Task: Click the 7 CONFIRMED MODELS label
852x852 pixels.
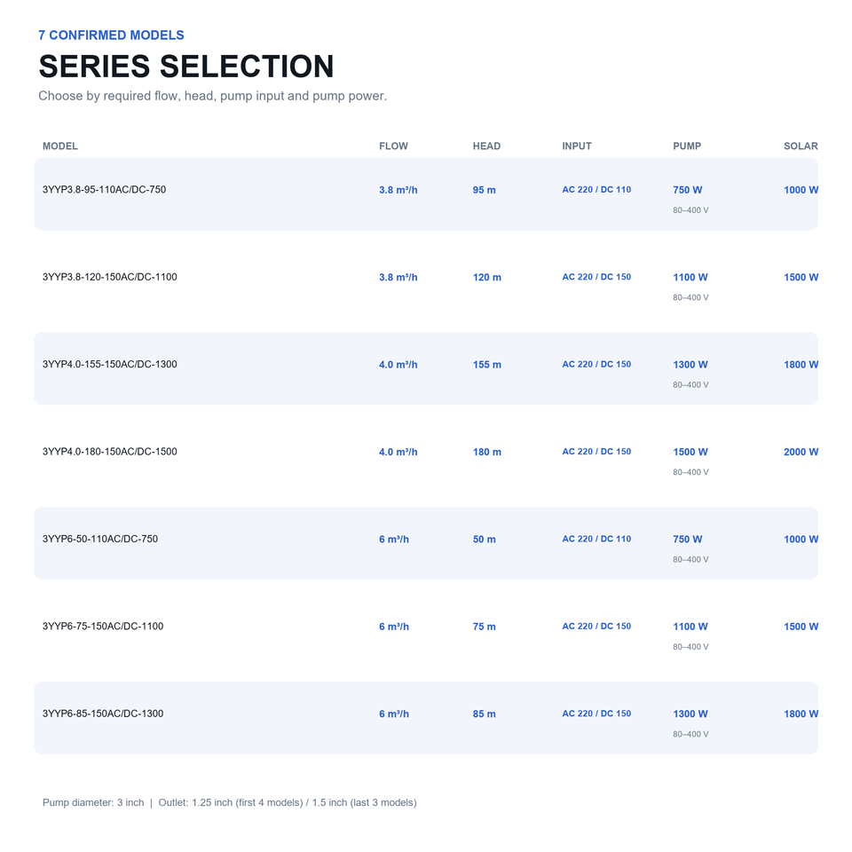Action: 112,35
